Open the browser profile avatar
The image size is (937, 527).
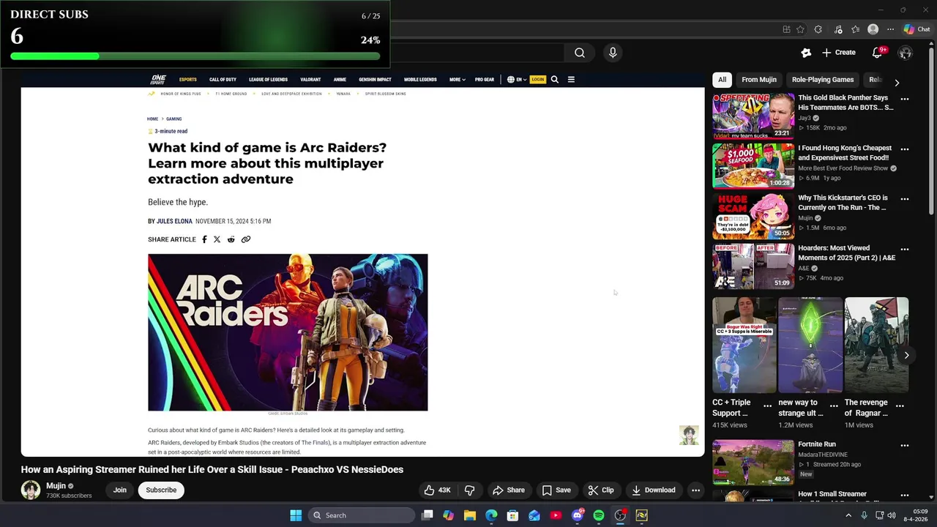tap(873, 29)
